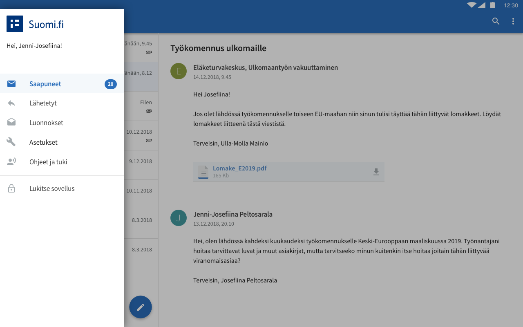Screen dimensions: 523x327
Task: Click the timestamp 14.12.2018, 9.45
Action: (212, 77)
